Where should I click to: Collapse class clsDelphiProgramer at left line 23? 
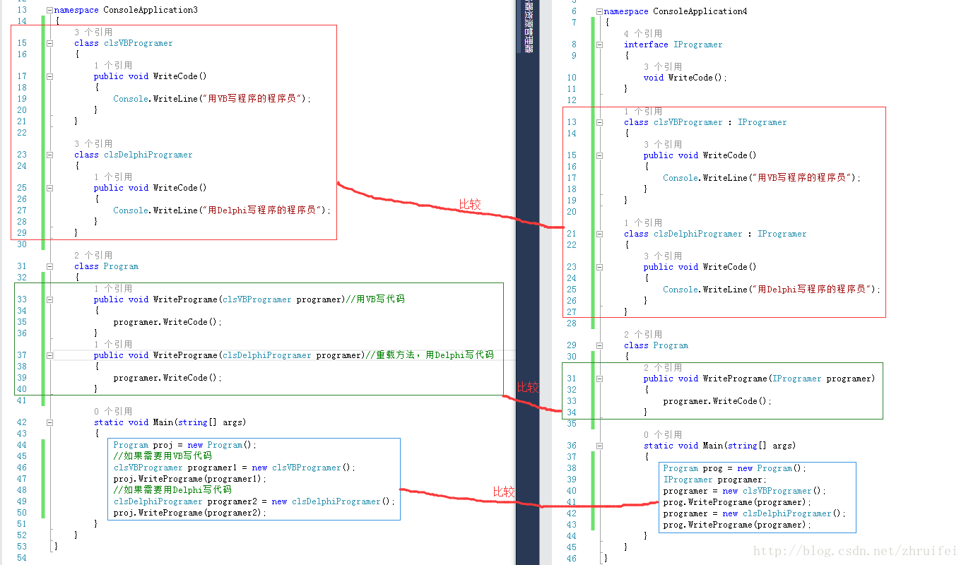coord(49,155)
